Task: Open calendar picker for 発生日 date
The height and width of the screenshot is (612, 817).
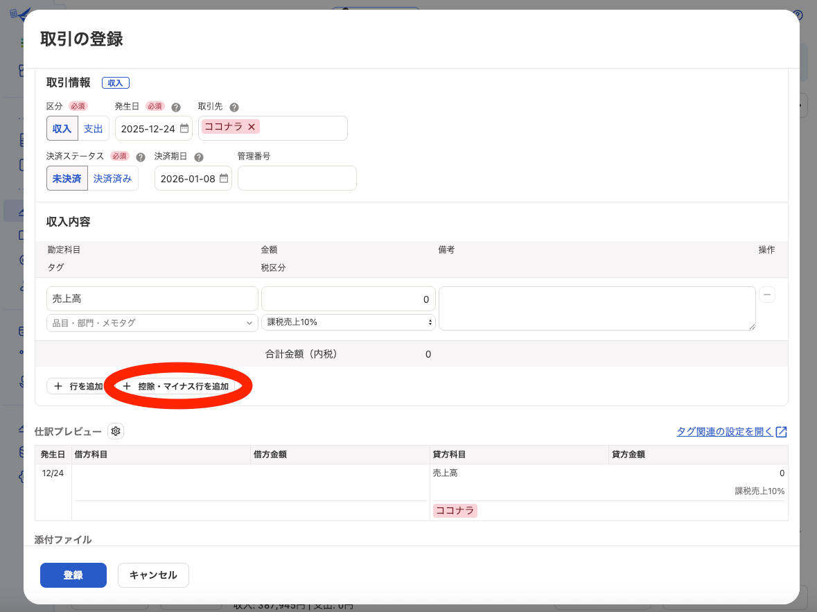Action: 184,128
